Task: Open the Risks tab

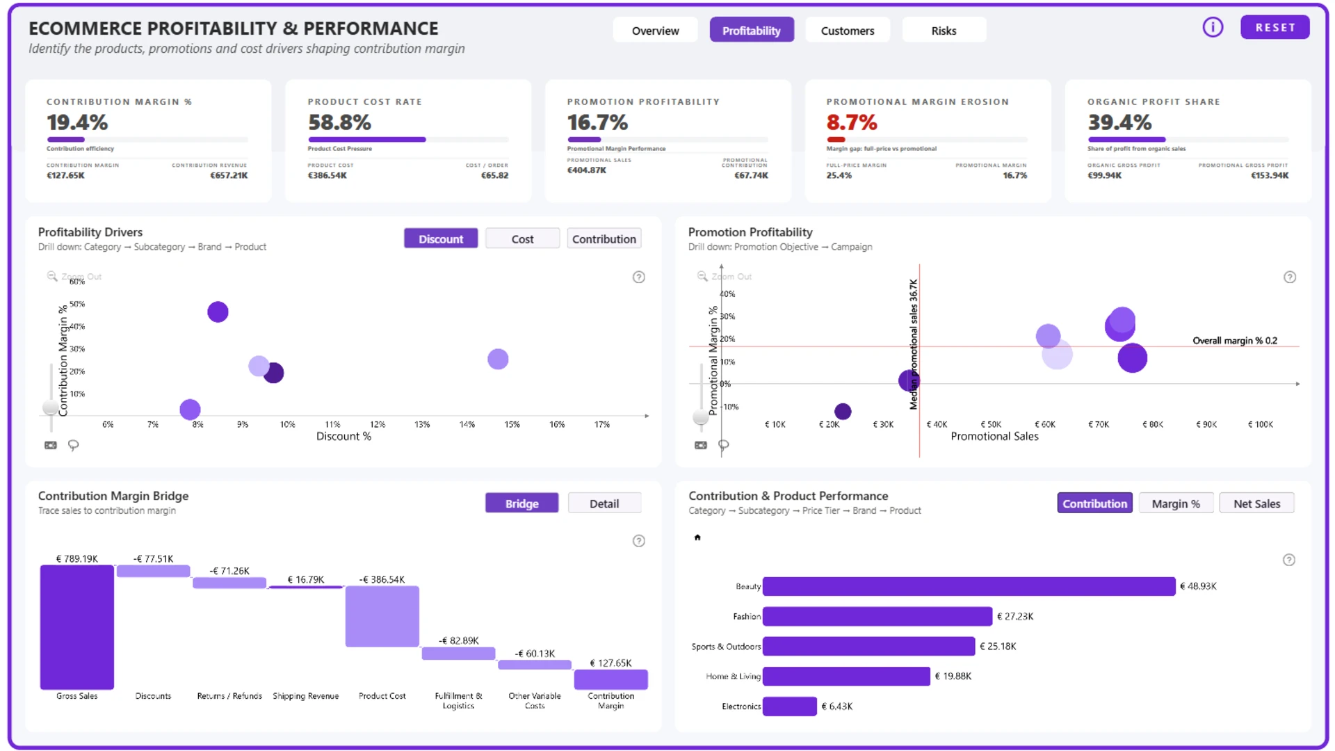Action: 944,30
